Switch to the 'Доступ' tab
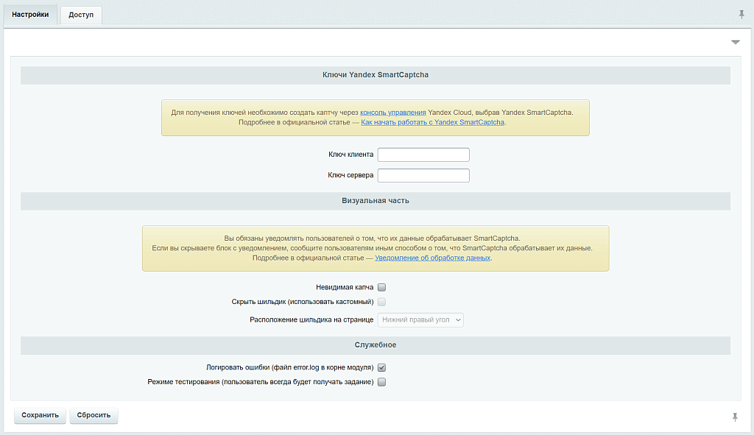This screenshot has height=435, width=754. click(80, 15)
